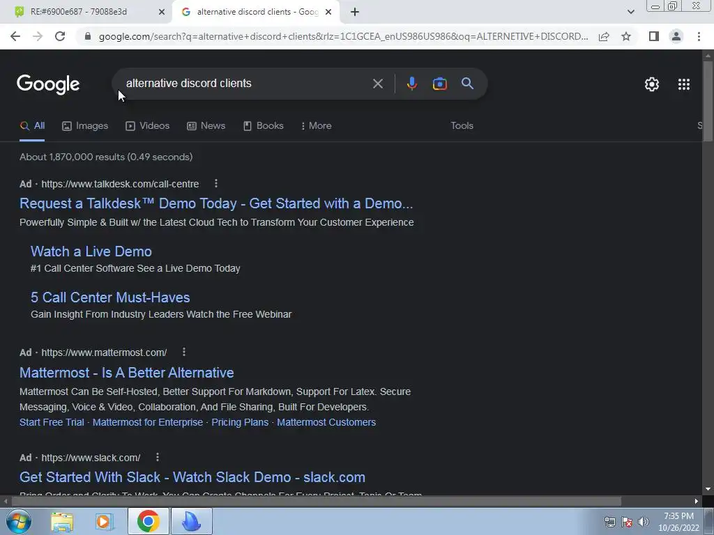Open Google quick settings gear
The height and width of the screenshot is (535, 714).
[x=652, y=84]
